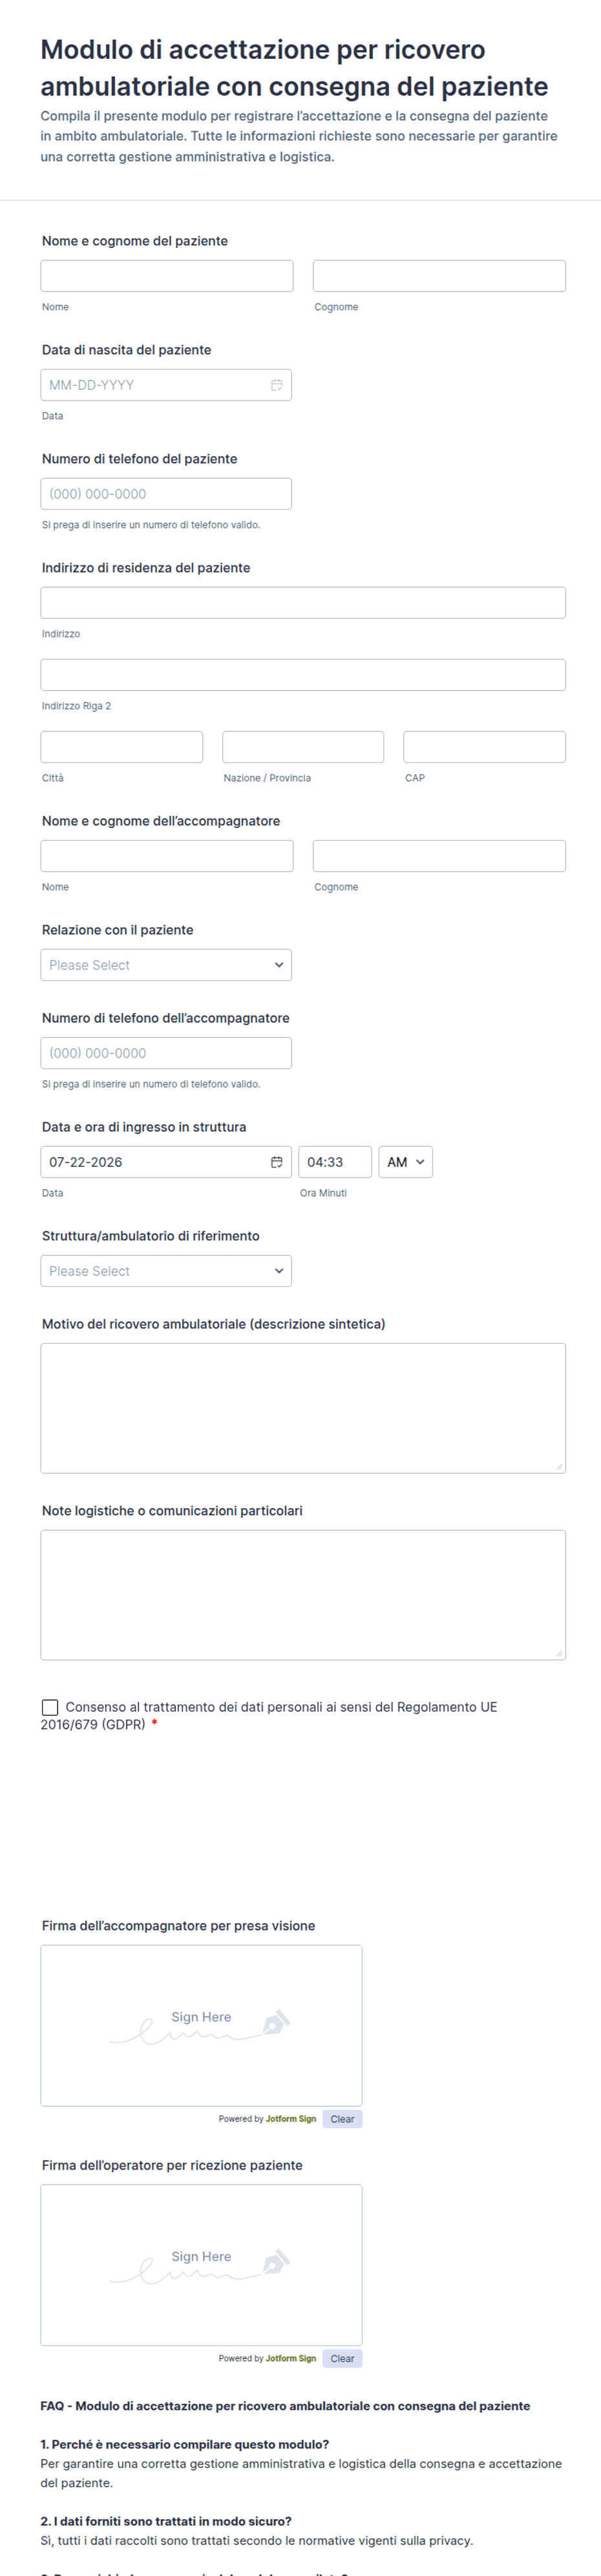This screenshot has width=601, height=2576.
Task: Click the CAP postal code field
Action: (x=484, y=747)
